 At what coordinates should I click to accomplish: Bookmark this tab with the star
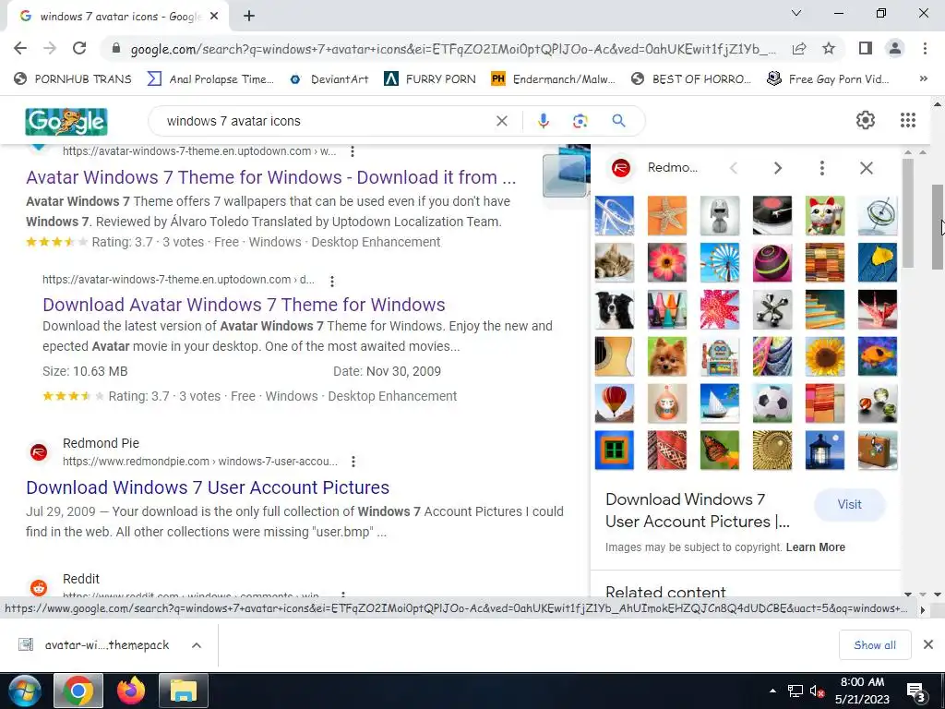(829, 49)
